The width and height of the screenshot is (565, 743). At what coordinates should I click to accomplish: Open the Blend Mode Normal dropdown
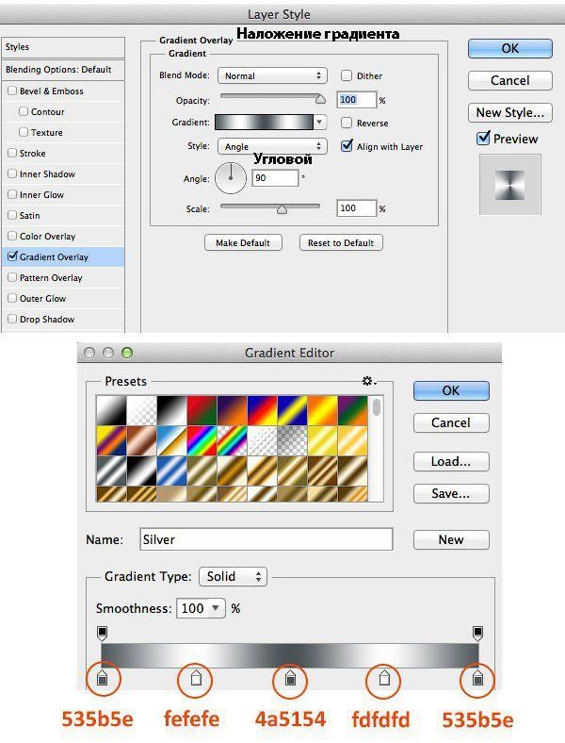point(272,75)
